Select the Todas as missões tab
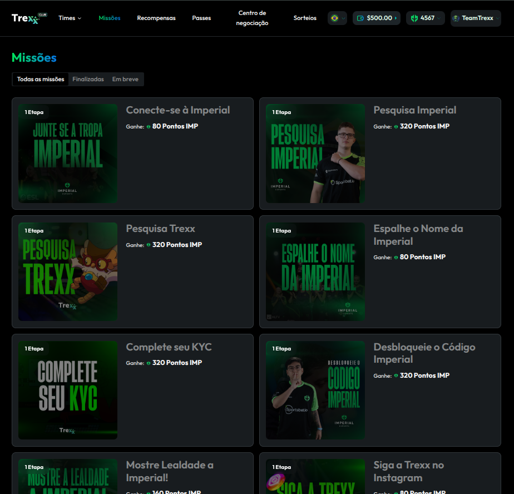The image size is (514, 494). point(41,80)
